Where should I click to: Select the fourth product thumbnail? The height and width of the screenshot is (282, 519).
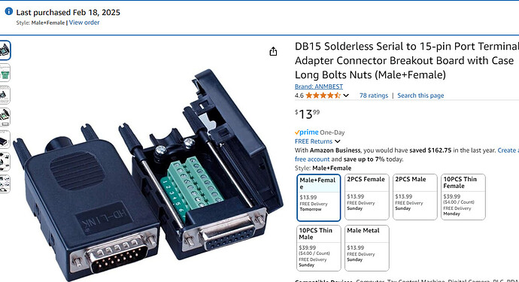tap(5, 117)
